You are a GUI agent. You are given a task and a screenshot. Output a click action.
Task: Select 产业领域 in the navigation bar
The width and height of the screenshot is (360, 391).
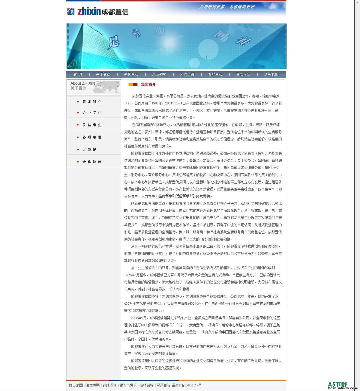tap(159, 74)
